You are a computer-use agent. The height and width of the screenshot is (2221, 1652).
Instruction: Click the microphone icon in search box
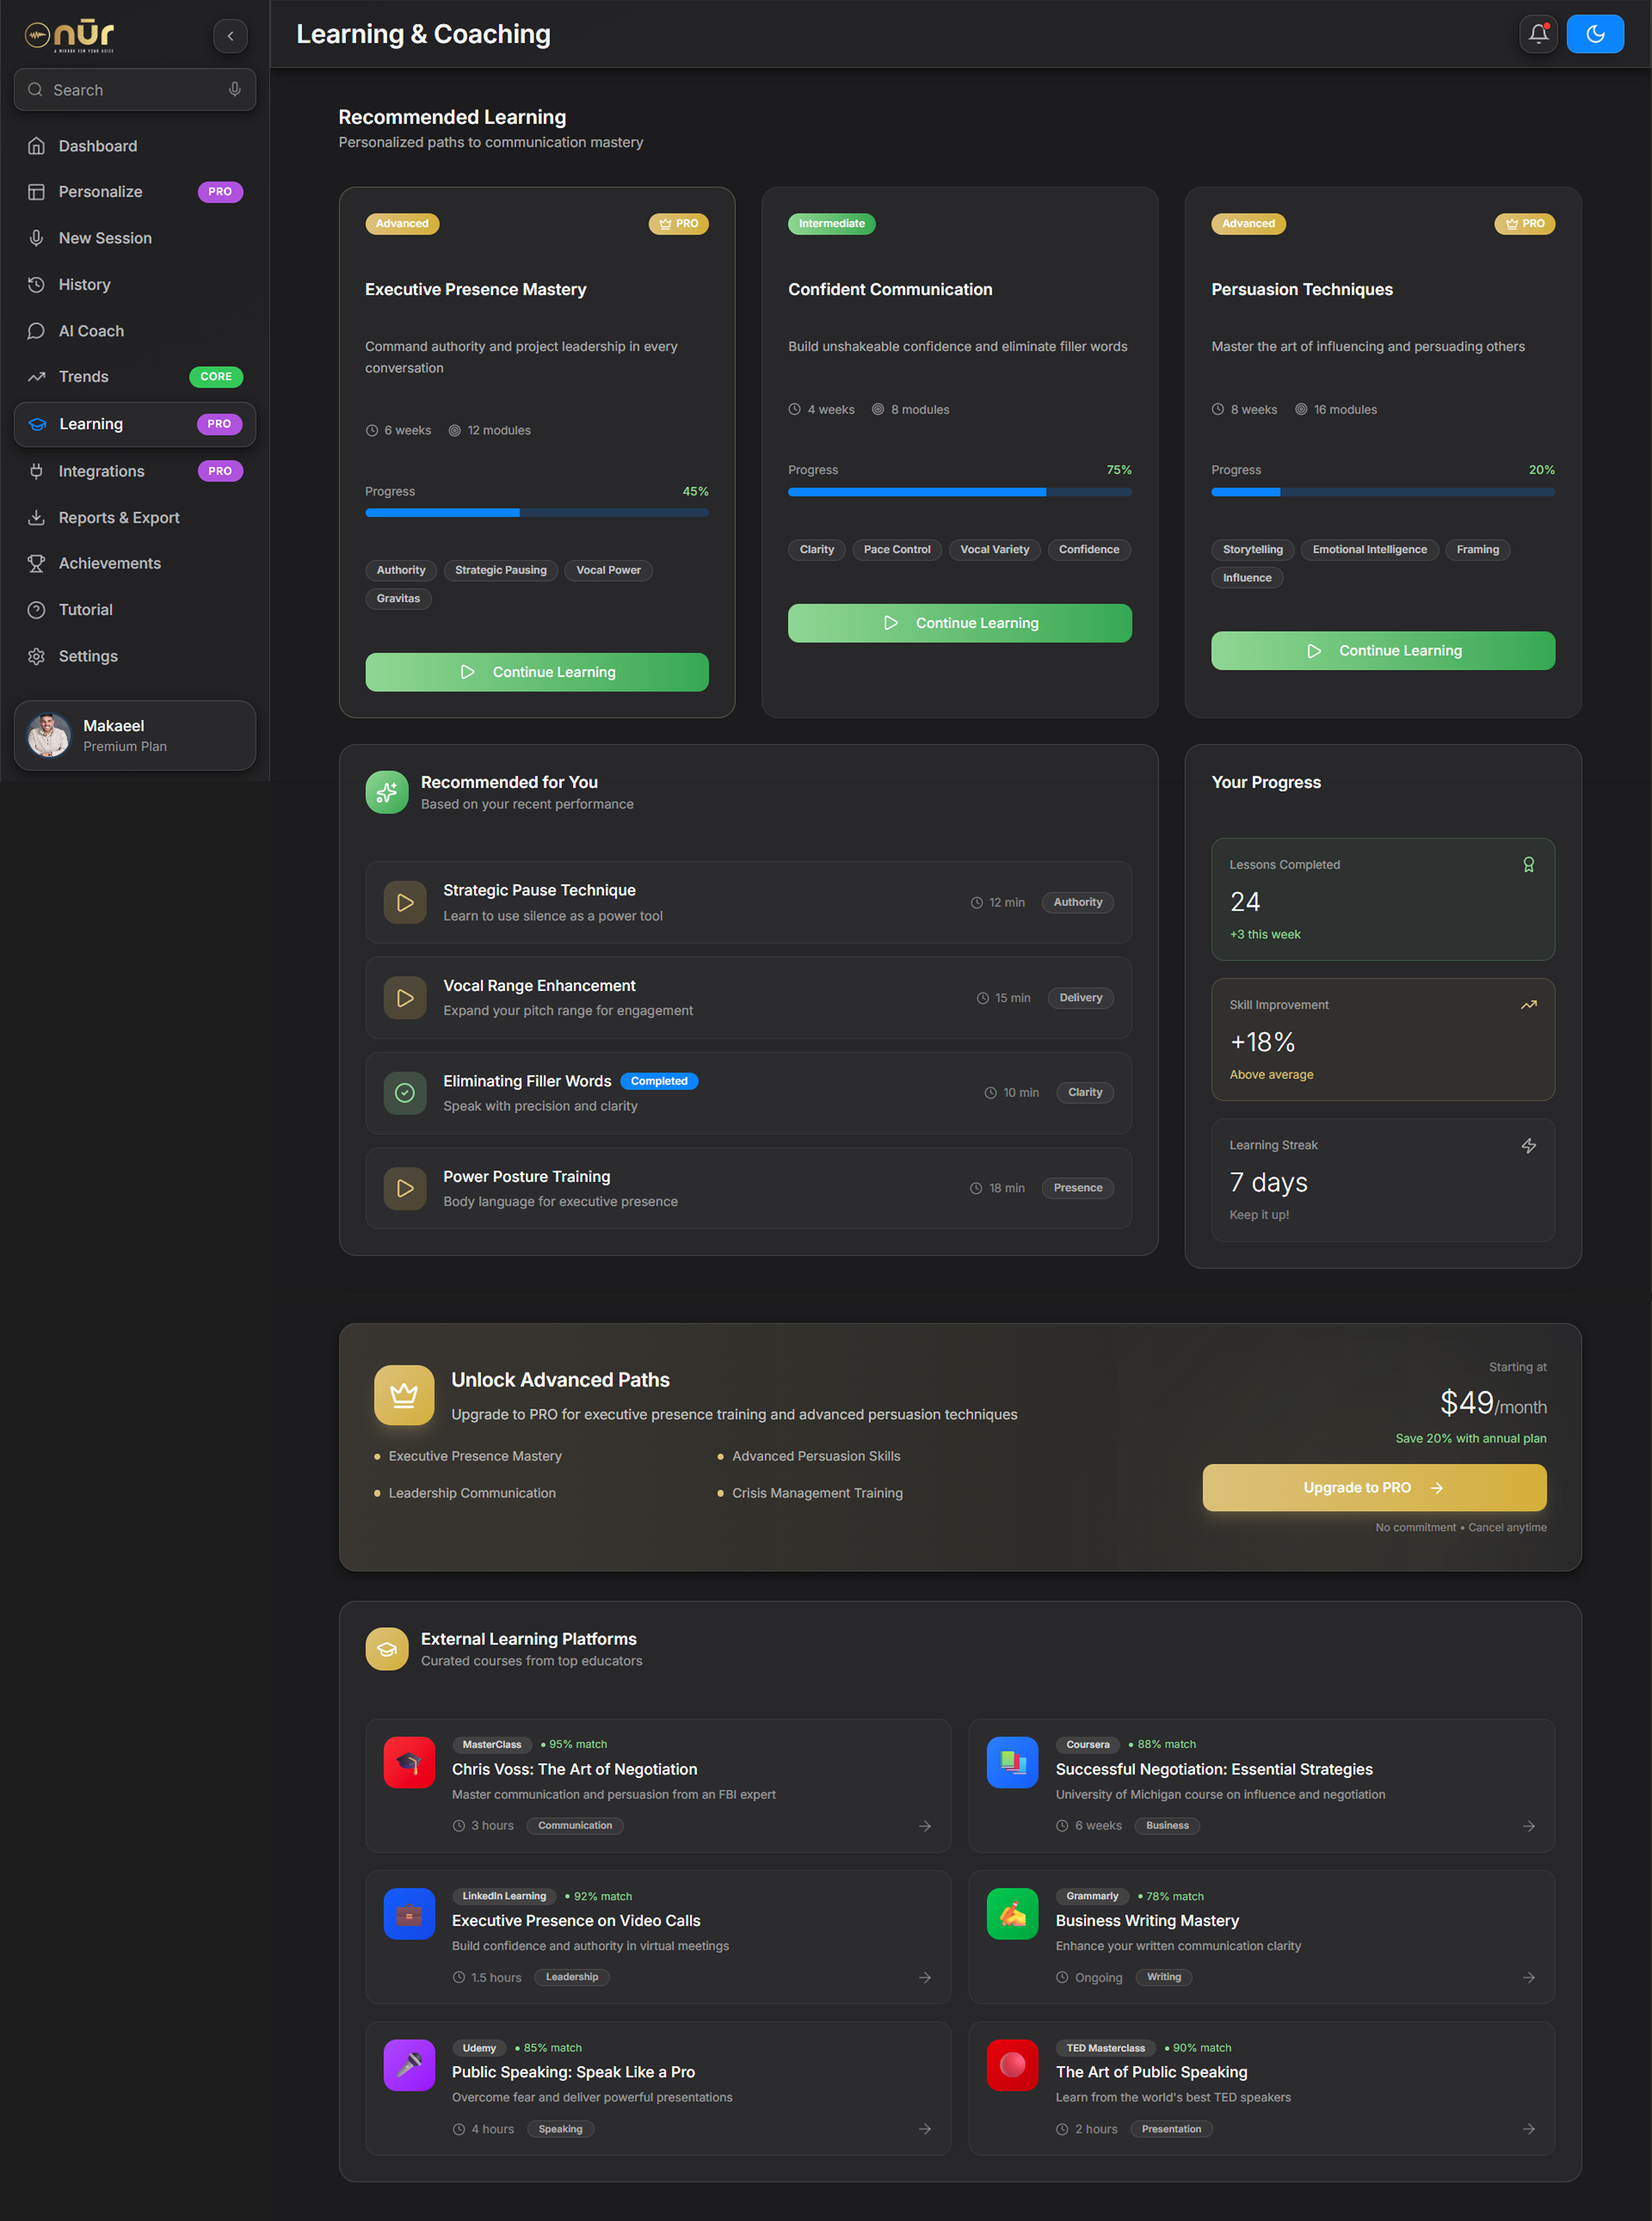coord(234,90)
